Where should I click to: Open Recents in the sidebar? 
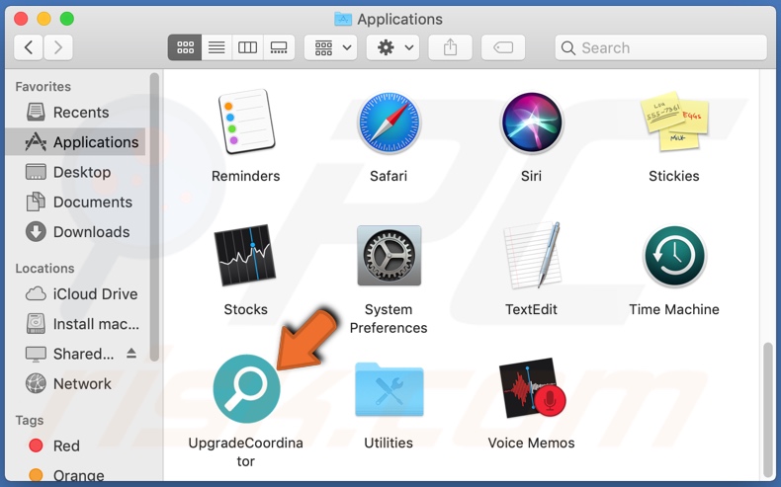[x=75, y=113]
